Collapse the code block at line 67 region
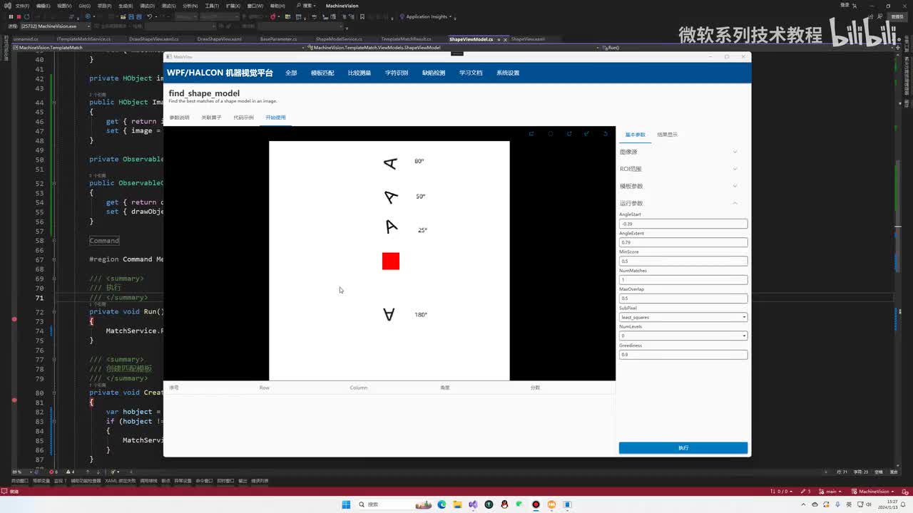Screen dimensions: 913x513 click(x=54, y=259)
